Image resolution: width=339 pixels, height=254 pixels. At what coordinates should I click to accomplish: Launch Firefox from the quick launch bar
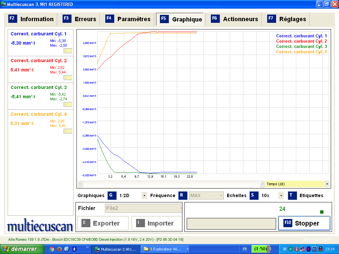(59, 249)
